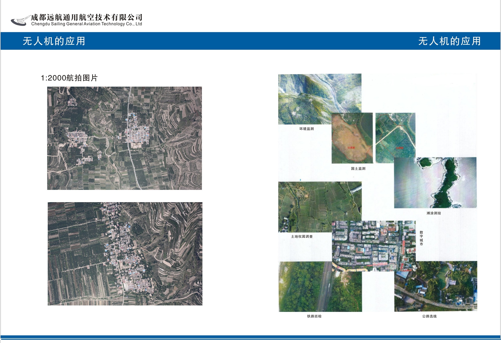Open the highway route selection image
The width and height of the screenshot is (501, 343).
435,286
